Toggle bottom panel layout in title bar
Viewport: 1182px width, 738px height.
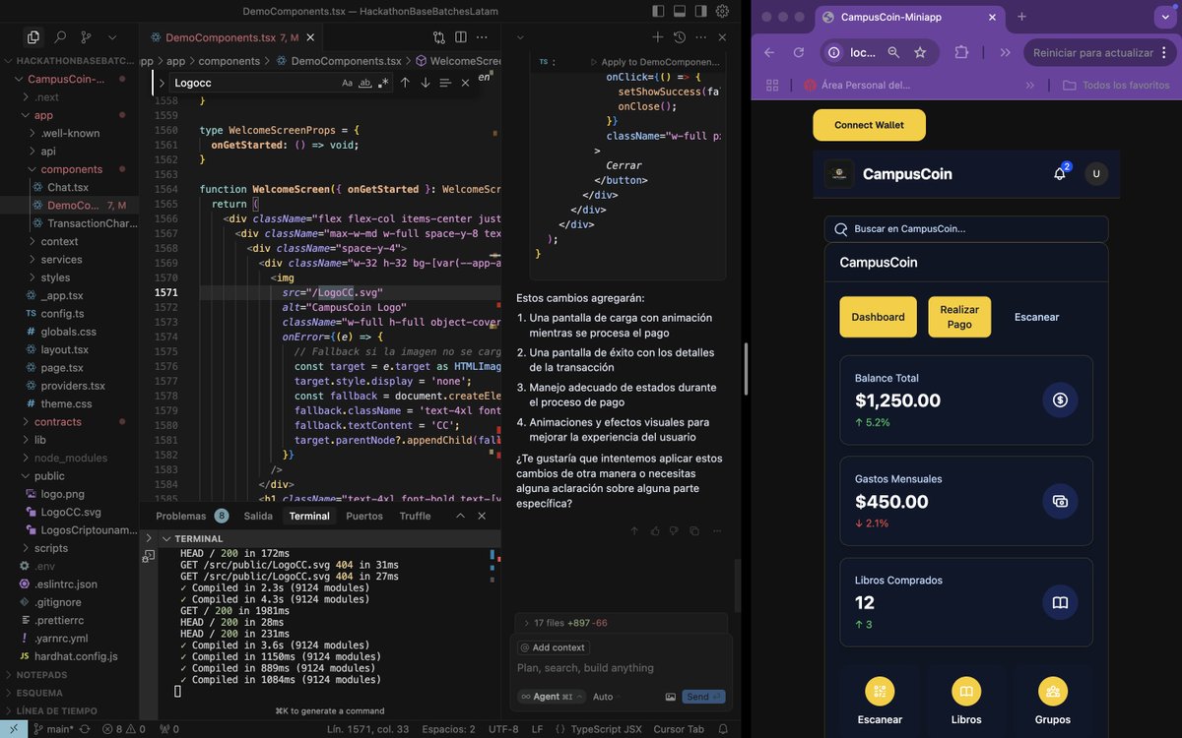680,11
